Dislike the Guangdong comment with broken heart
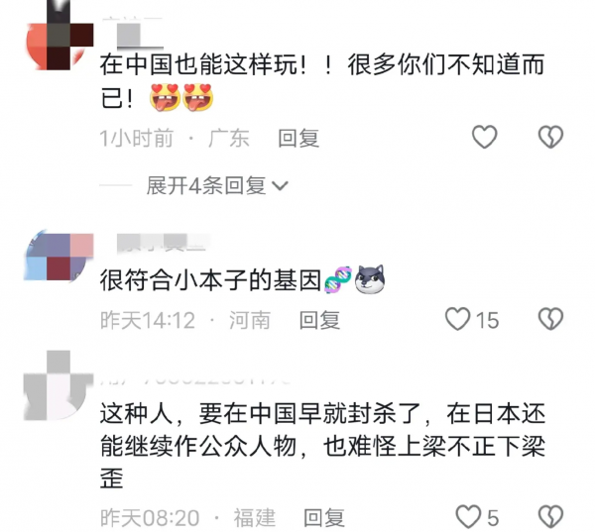595x532 pixels. 550,137
